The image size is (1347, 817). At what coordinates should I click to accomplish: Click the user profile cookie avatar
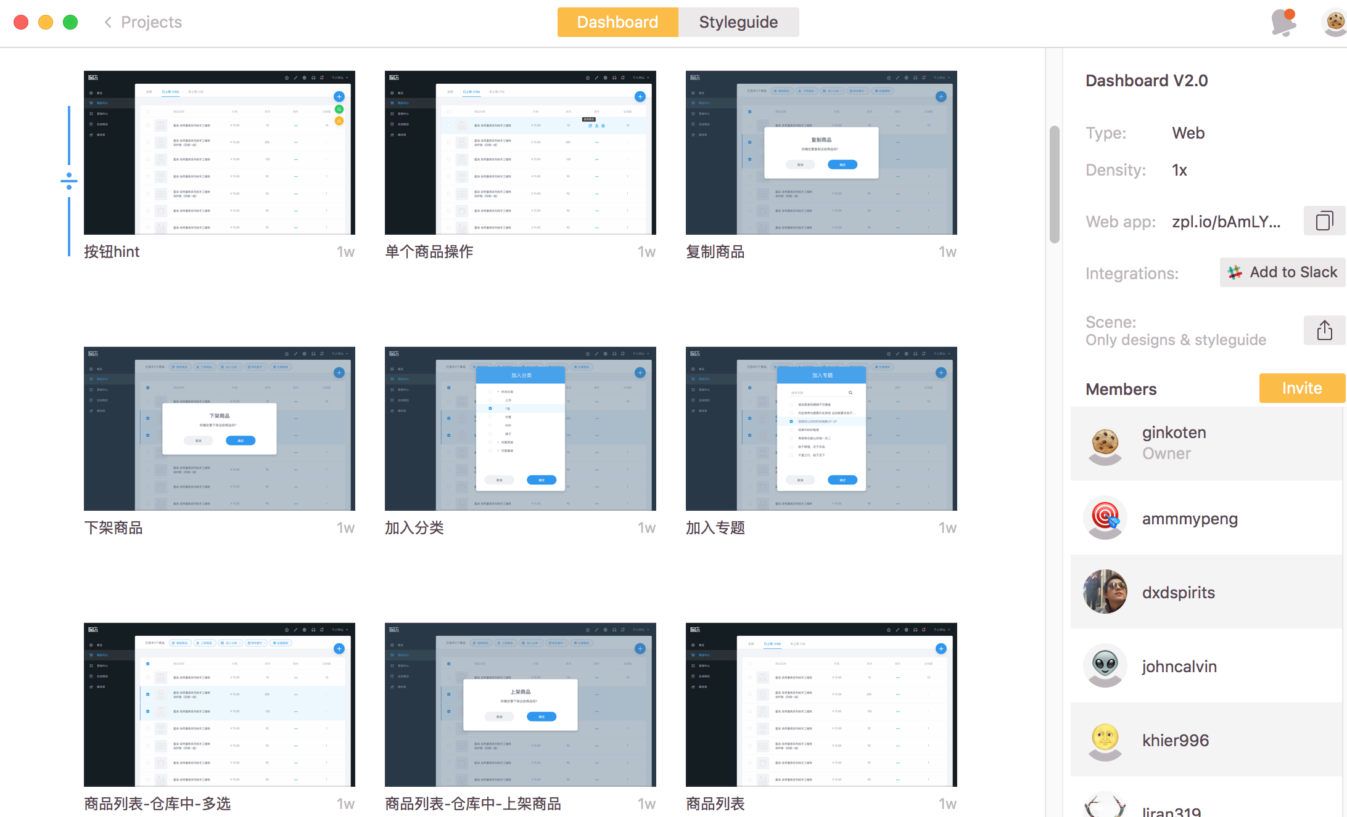(1335, 22)
